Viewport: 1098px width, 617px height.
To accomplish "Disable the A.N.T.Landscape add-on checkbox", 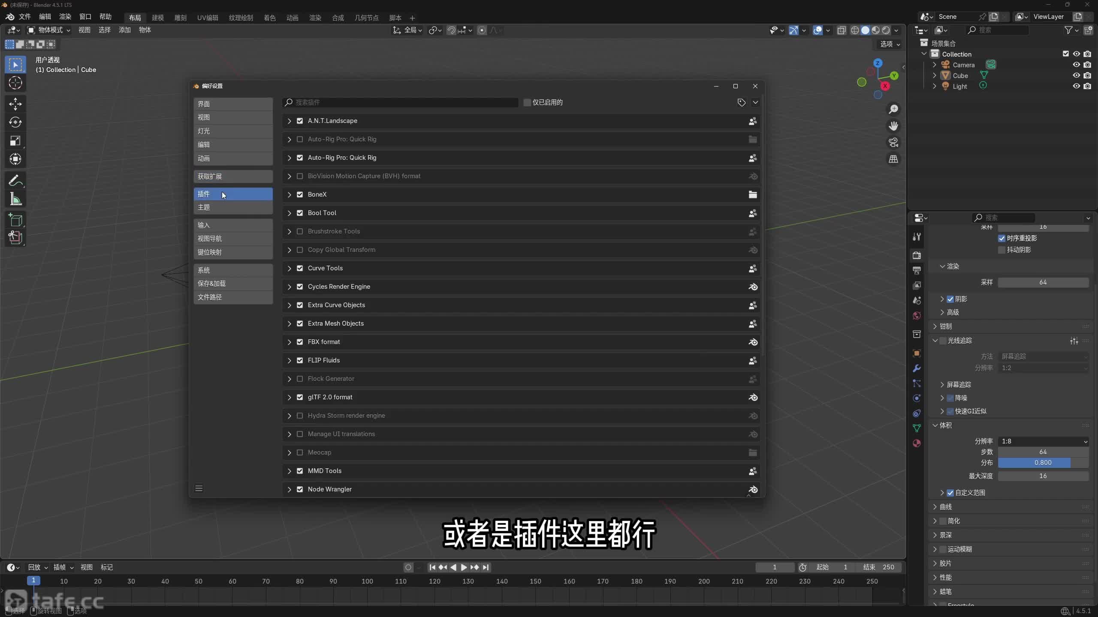I will [x=300, y=121].
